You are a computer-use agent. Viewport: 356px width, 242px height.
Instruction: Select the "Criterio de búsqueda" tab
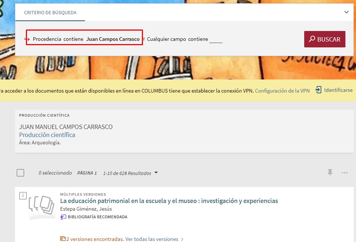(50, 13)
